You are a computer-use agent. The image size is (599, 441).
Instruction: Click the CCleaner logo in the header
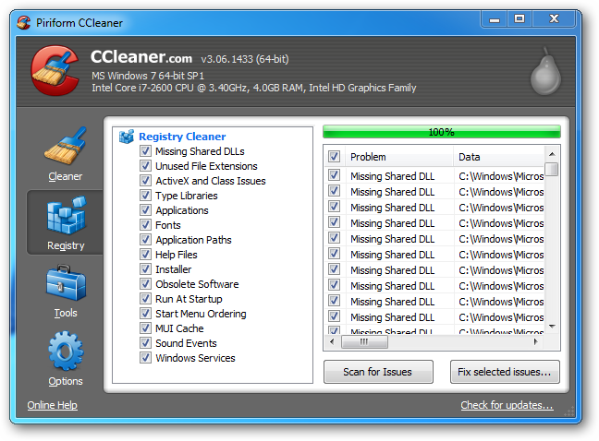tap(55, 70)
